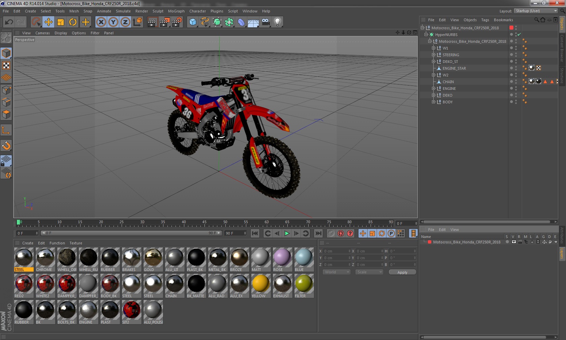Expand the DEKO_ST object group
The width and height of the screenshot is (566, 340).
tap(434, 62)
